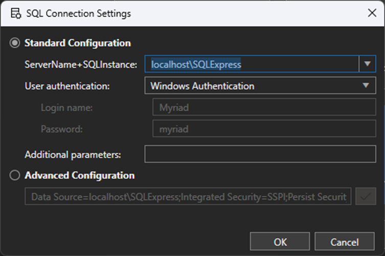Open the User authentication dropdown arrow
This screenshot has height=256, width=385.
click(x=366, y=86)
